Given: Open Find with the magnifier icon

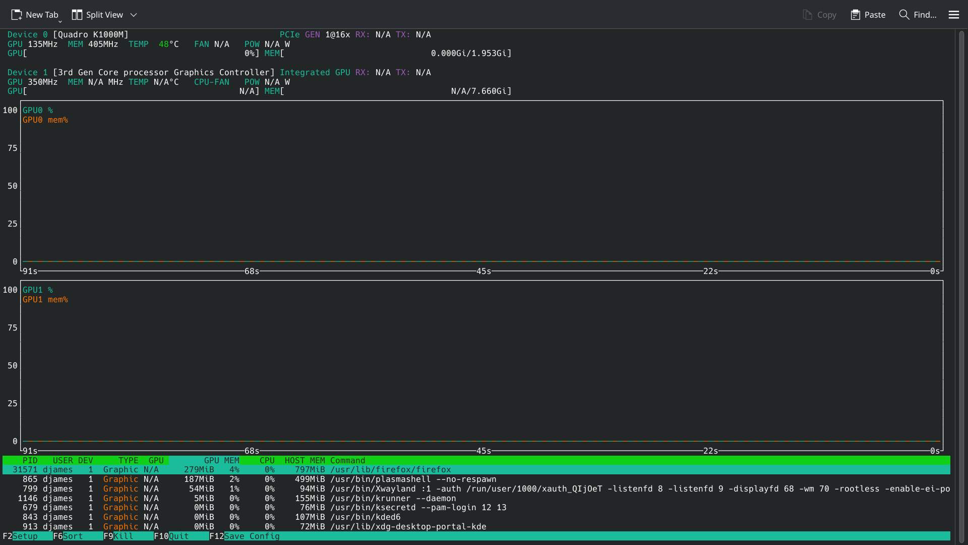Looking at the screenshot, I should (x=904, y=15).
